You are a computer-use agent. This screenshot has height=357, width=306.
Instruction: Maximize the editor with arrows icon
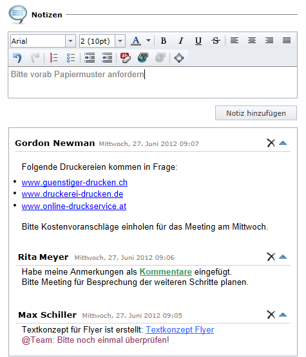179,58
